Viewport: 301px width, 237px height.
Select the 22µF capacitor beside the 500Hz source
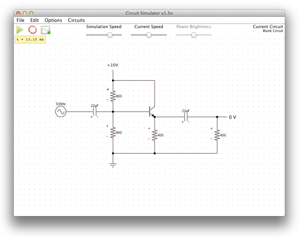(95, 112)
